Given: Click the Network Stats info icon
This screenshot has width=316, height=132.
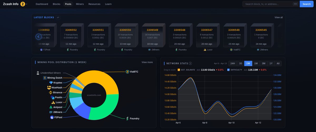Looking at the screenshot, I should pyautogui.click(x=190, y=63).
